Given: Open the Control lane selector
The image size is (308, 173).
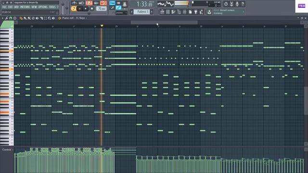Looking at the screenshot, I should [x=8, y=149].
